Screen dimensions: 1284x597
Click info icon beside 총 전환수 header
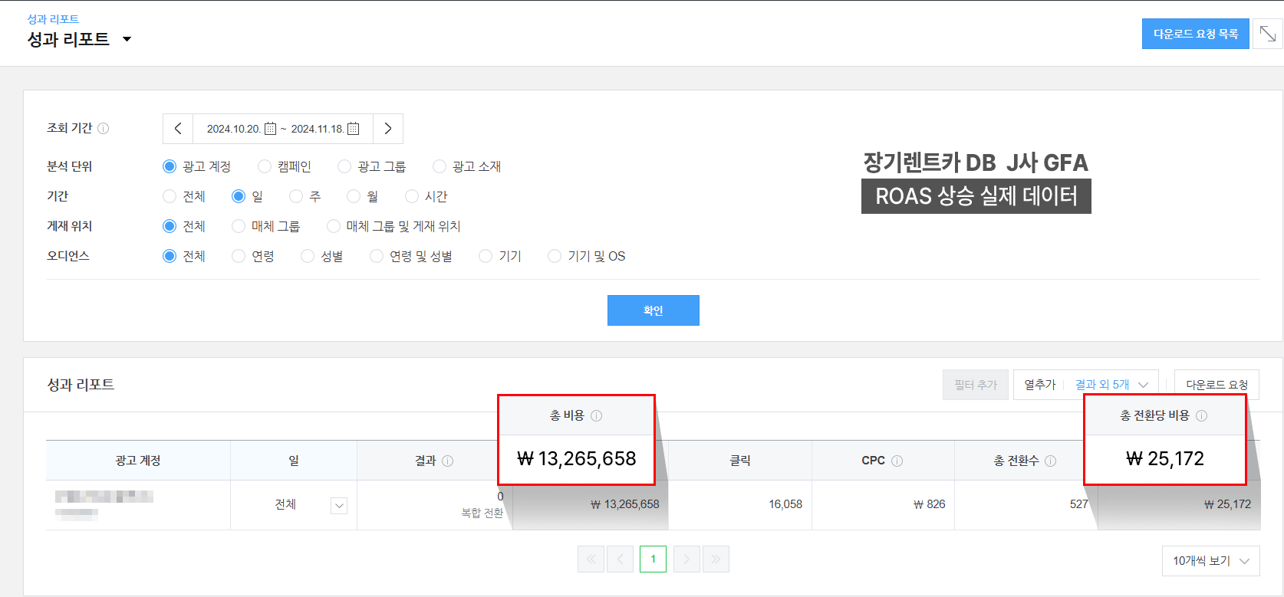(1051, 461)
